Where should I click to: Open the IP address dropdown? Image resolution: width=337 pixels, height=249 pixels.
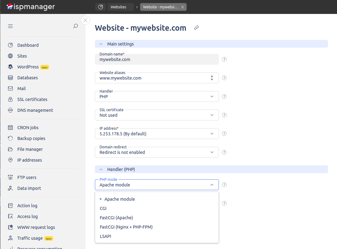(157, 134)
